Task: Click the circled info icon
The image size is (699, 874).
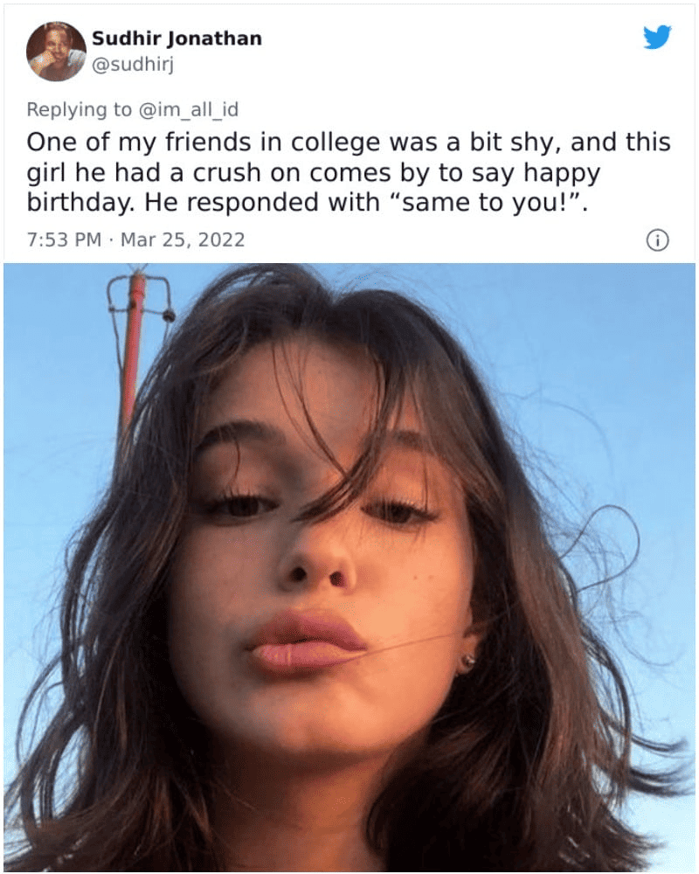Action: [x=658, y=240]
